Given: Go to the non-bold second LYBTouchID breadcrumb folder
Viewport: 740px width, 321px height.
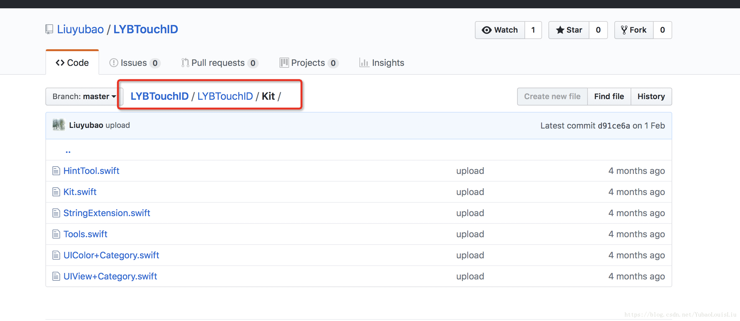Looking at the screenshot, I should pos(225,96).
